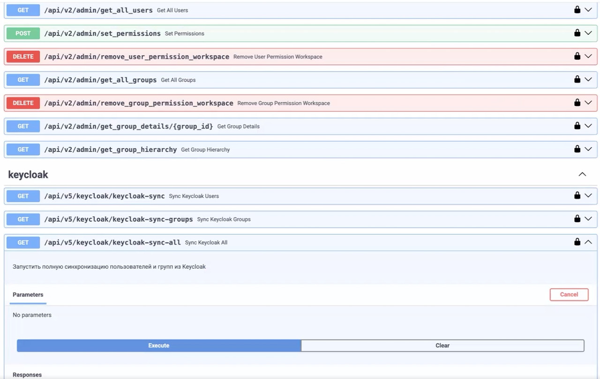Click DELETE badge for remove_group_permission_workspace

(23, 103)
